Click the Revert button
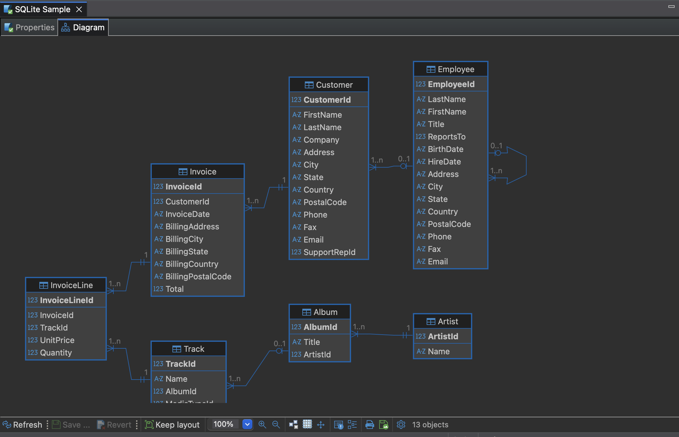Image resolution: width=679 pixels, height=437 pixels. click(x=114, y=425)
